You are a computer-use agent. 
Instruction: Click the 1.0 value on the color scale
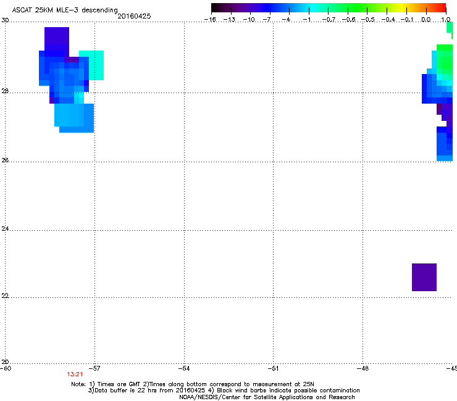[x=446, y=20]
